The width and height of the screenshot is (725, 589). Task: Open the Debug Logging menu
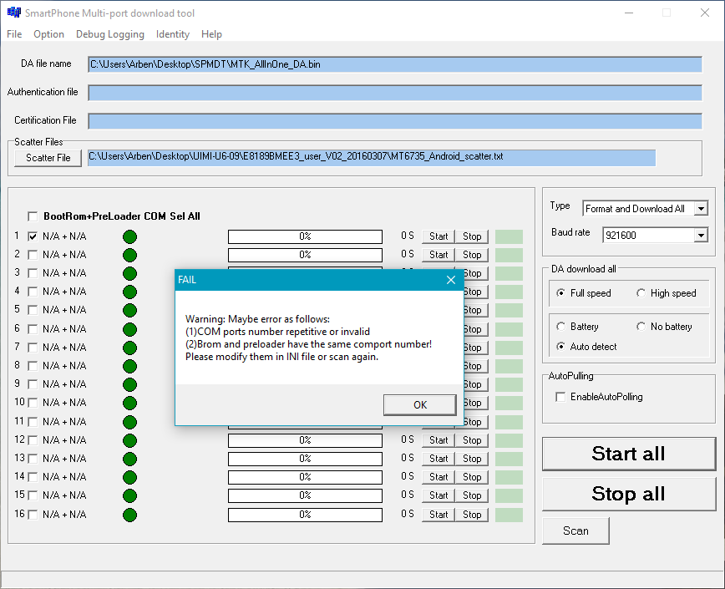pos(110,34)
